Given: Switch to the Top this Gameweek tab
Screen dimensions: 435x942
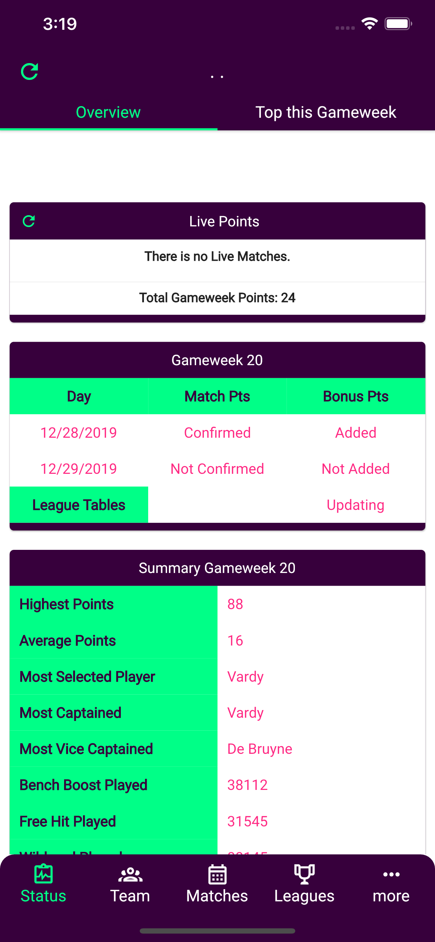Looking at the screenshot, I should [326, 112].
